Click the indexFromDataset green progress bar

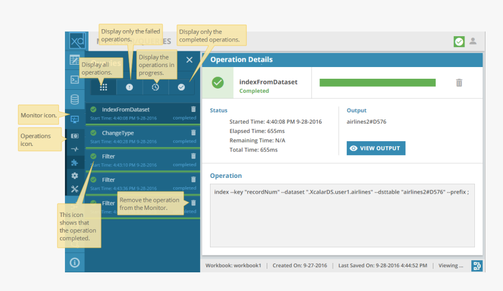point(377,83)
